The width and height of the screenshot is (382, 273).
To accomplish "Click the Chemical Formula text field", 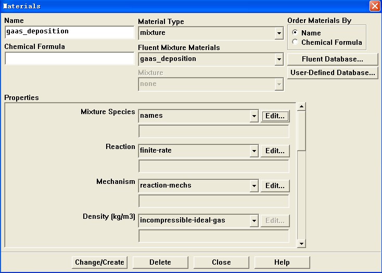I will (69, 58).
